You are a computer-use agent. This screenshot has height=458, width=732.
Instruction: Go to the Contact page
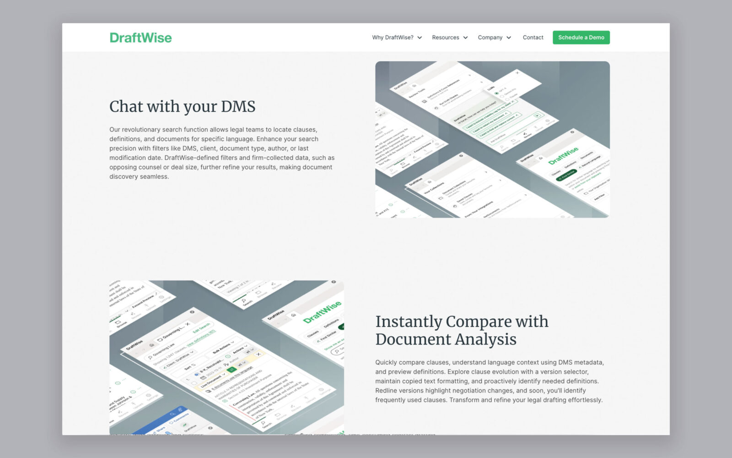click(533, 38)
